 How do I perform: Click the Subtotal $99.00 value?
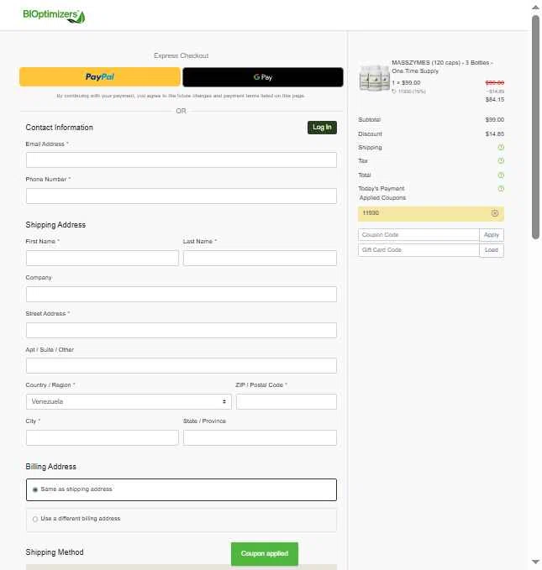(495, 119)
